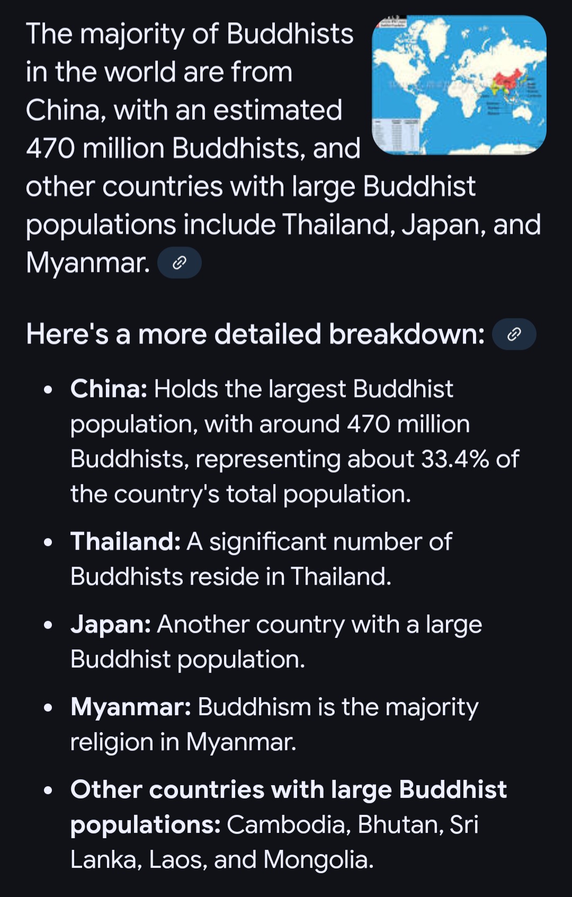
Task: Click 'The majority of Buddhists' opening line
Action: pyautogui.click(x=190, y=34)
